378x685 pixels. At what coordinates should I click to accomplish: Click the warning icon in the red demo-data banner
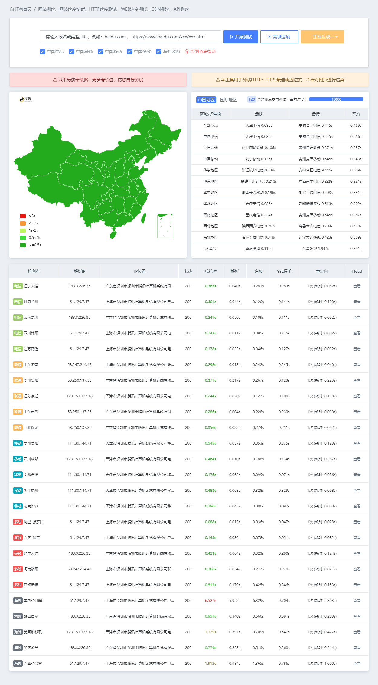55,80
